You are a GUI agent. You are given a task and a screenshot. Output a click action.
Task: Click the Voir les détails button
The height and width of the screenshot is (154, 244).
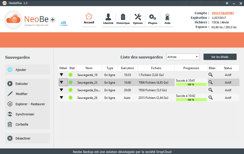tap(220, 57)
